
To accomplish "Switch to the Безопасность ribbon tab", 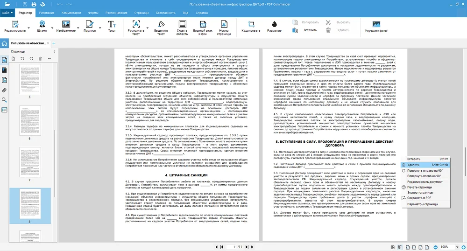I will (166, 13).
